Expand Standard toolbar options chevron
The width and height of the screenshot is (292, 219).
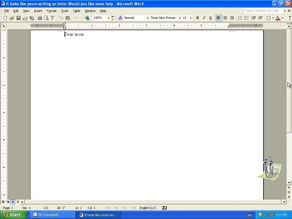[112, 18]
